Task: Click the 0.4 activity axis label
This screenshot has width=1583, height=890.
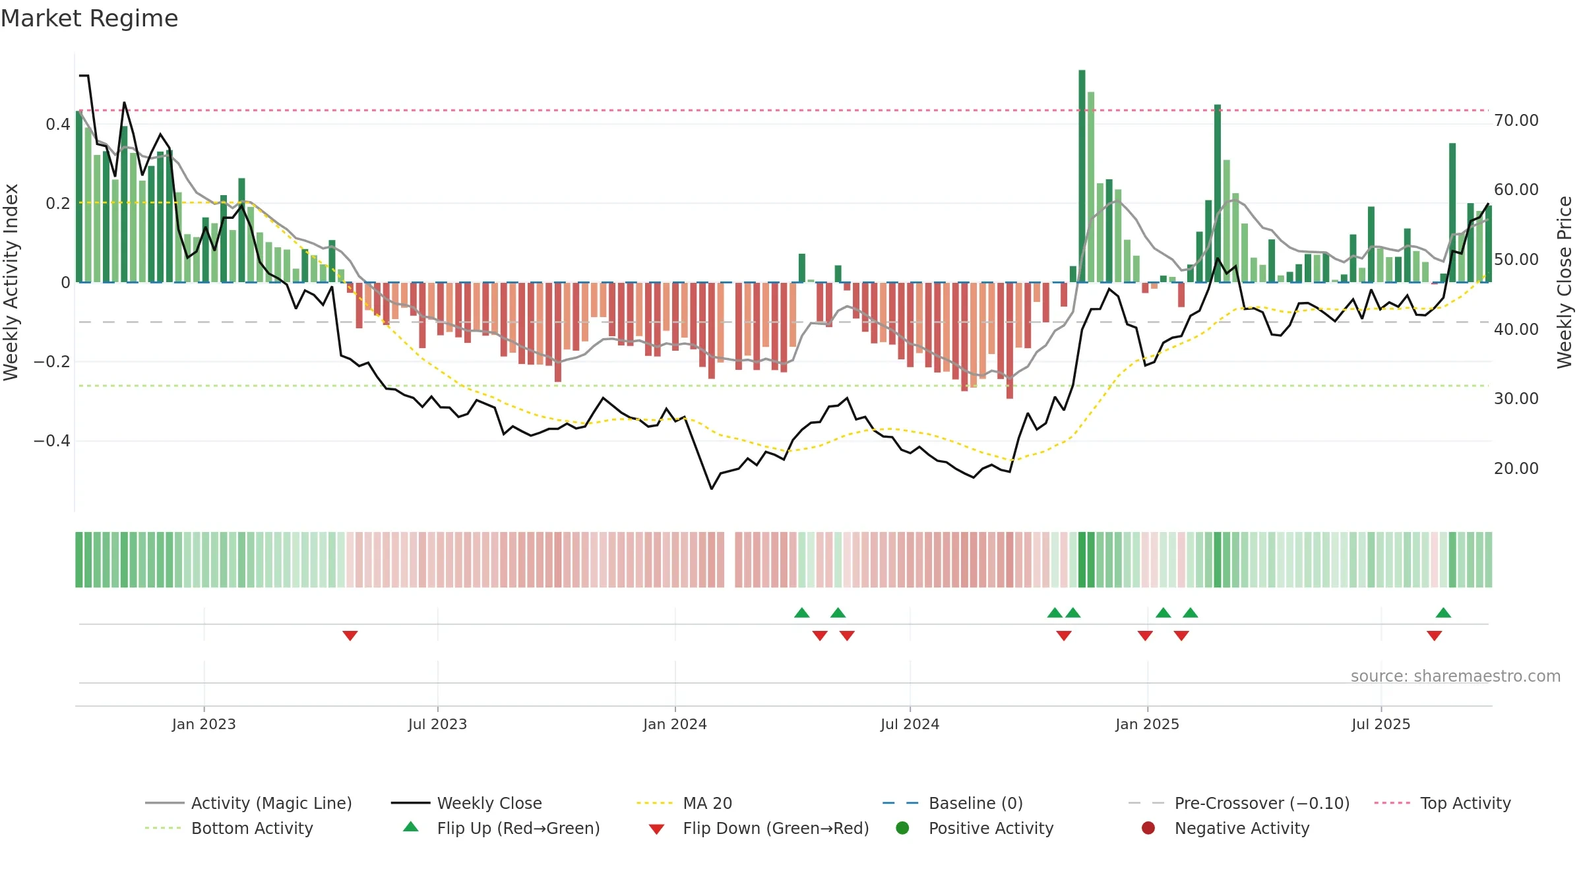Action: [58, 124]
